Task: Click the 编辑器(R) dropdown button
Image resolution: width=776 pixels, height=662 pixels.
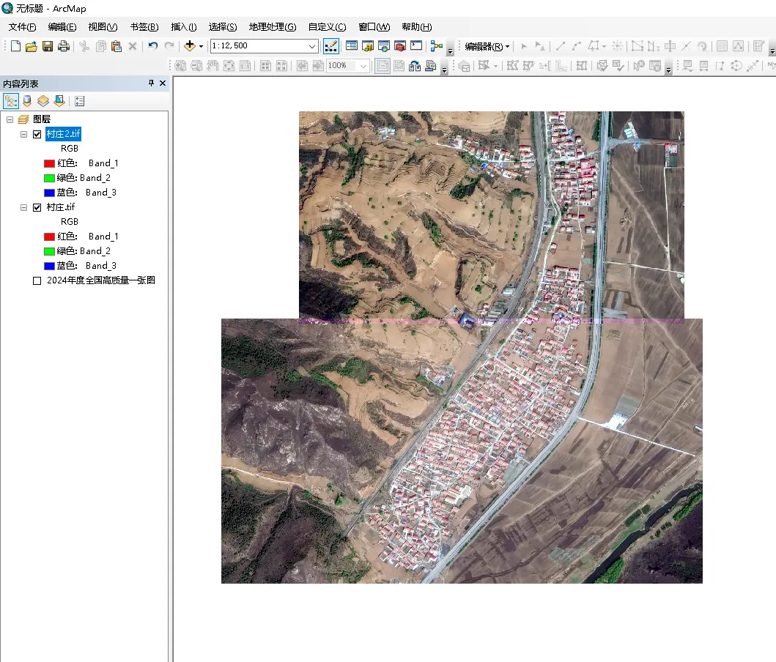Action: click(x=487, y=46)
